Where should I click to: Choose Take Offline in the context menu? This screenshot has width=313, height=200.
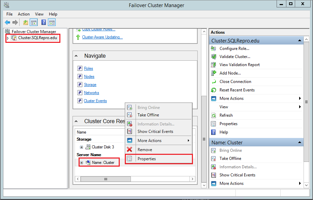pyautogui.click(x=158, y=115)
